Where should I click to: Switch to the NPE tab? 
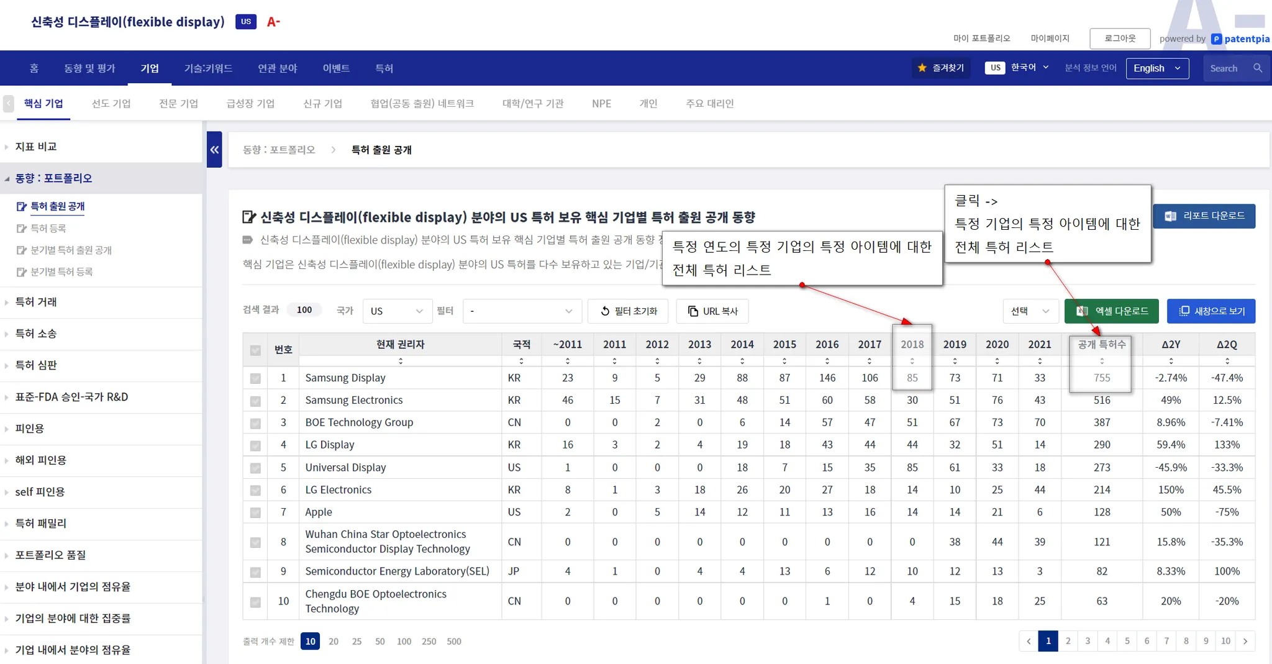[601, 104]
